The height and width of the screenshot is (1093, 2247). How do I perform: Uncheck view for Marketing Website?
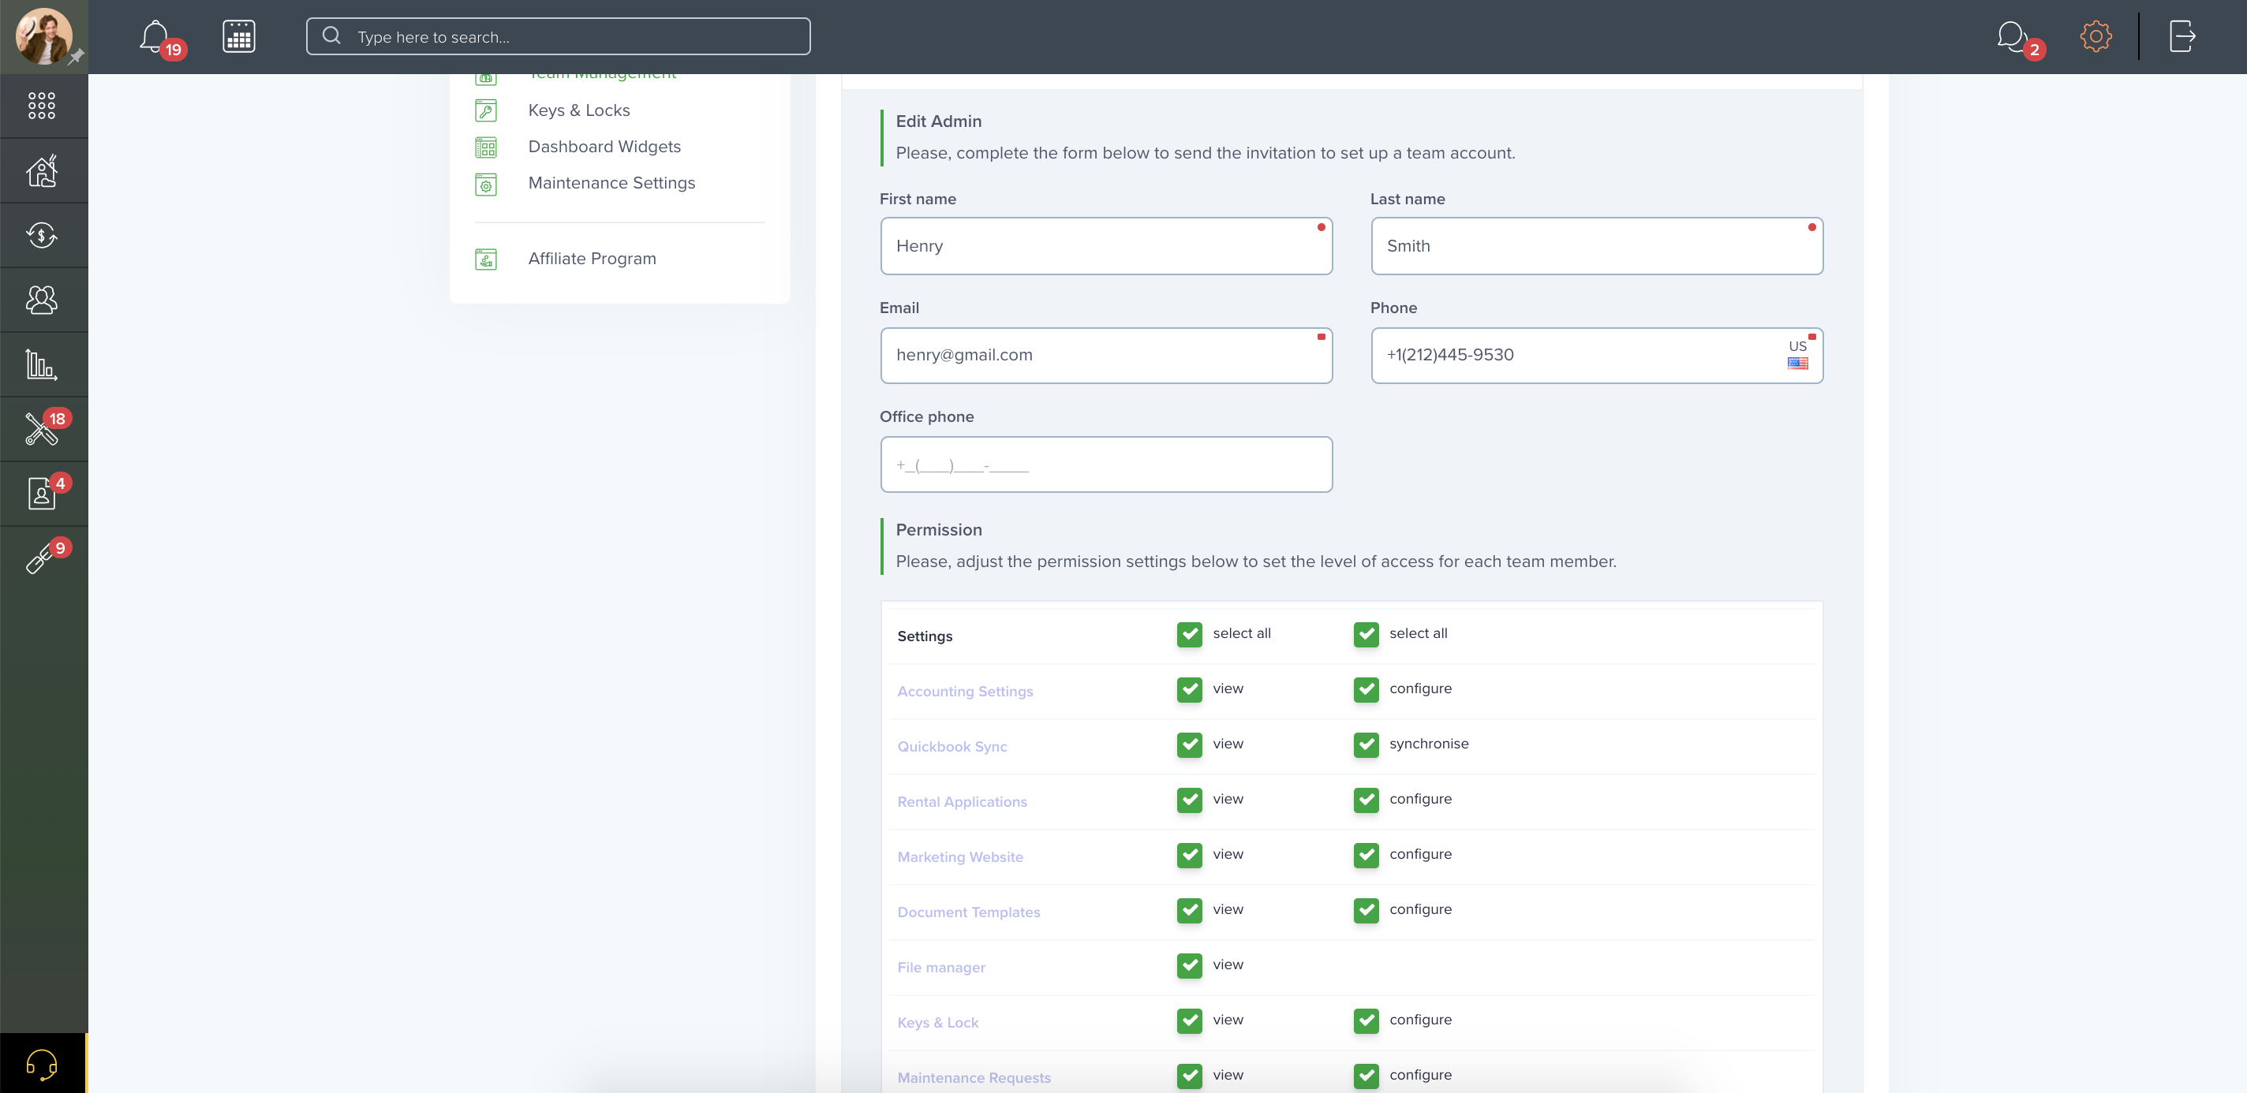[1189, 855]
